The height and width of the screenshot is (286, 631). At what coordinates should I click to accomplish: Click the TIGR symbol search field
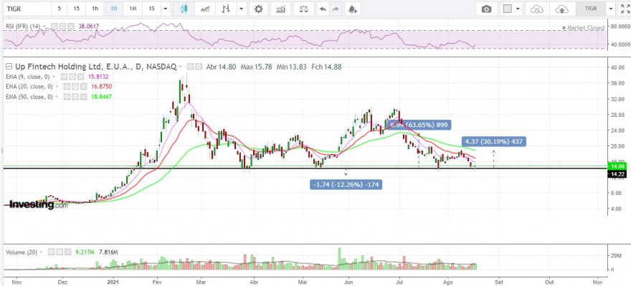click(x=27, y=9)
